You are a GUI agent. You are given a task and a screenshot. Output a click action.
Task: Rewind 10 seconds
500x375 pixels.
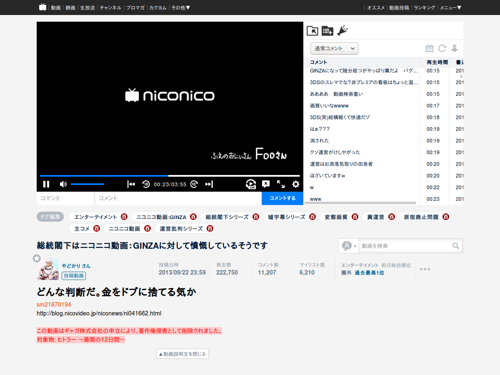click(146, 184)
